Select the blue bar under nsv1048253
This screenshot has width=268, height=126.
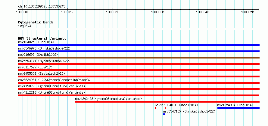[x=139, y=45]
